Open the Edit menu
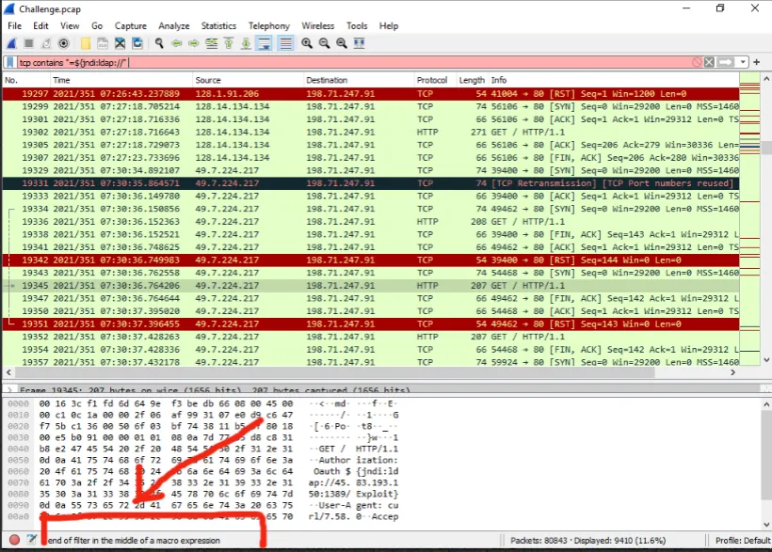 pos(40,26)
